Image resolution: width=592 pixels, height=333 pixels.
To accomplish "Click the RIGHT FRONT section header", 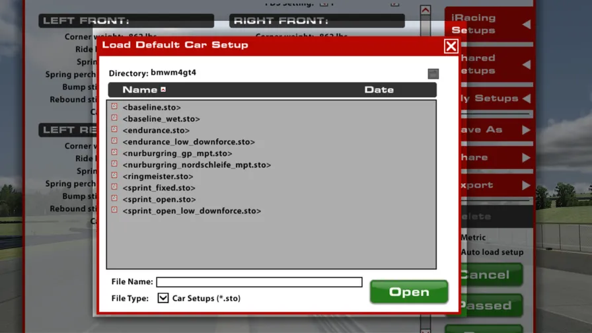I will pos(316,20).
